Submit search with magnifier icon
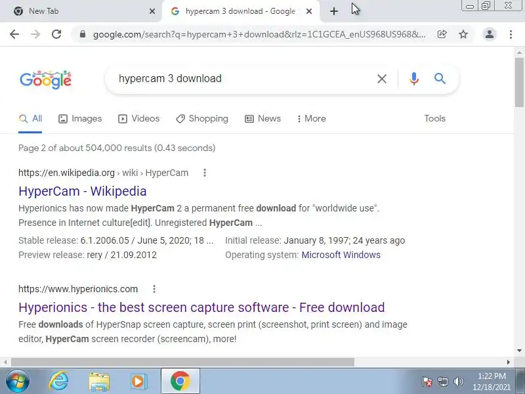525x394 pixels. [x=440, y=79]
